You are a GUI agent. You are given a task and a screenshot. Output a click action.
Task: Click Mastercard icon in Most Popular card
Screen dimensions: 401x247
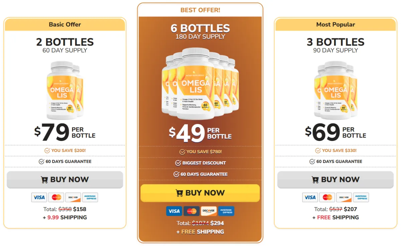[327, 197]
